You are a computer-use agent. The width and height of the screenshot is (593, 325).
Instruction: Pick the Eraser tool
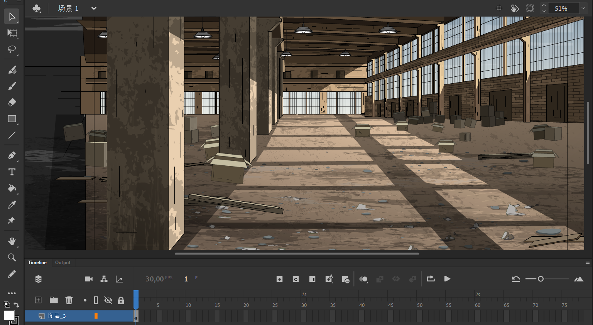(12, 102)
